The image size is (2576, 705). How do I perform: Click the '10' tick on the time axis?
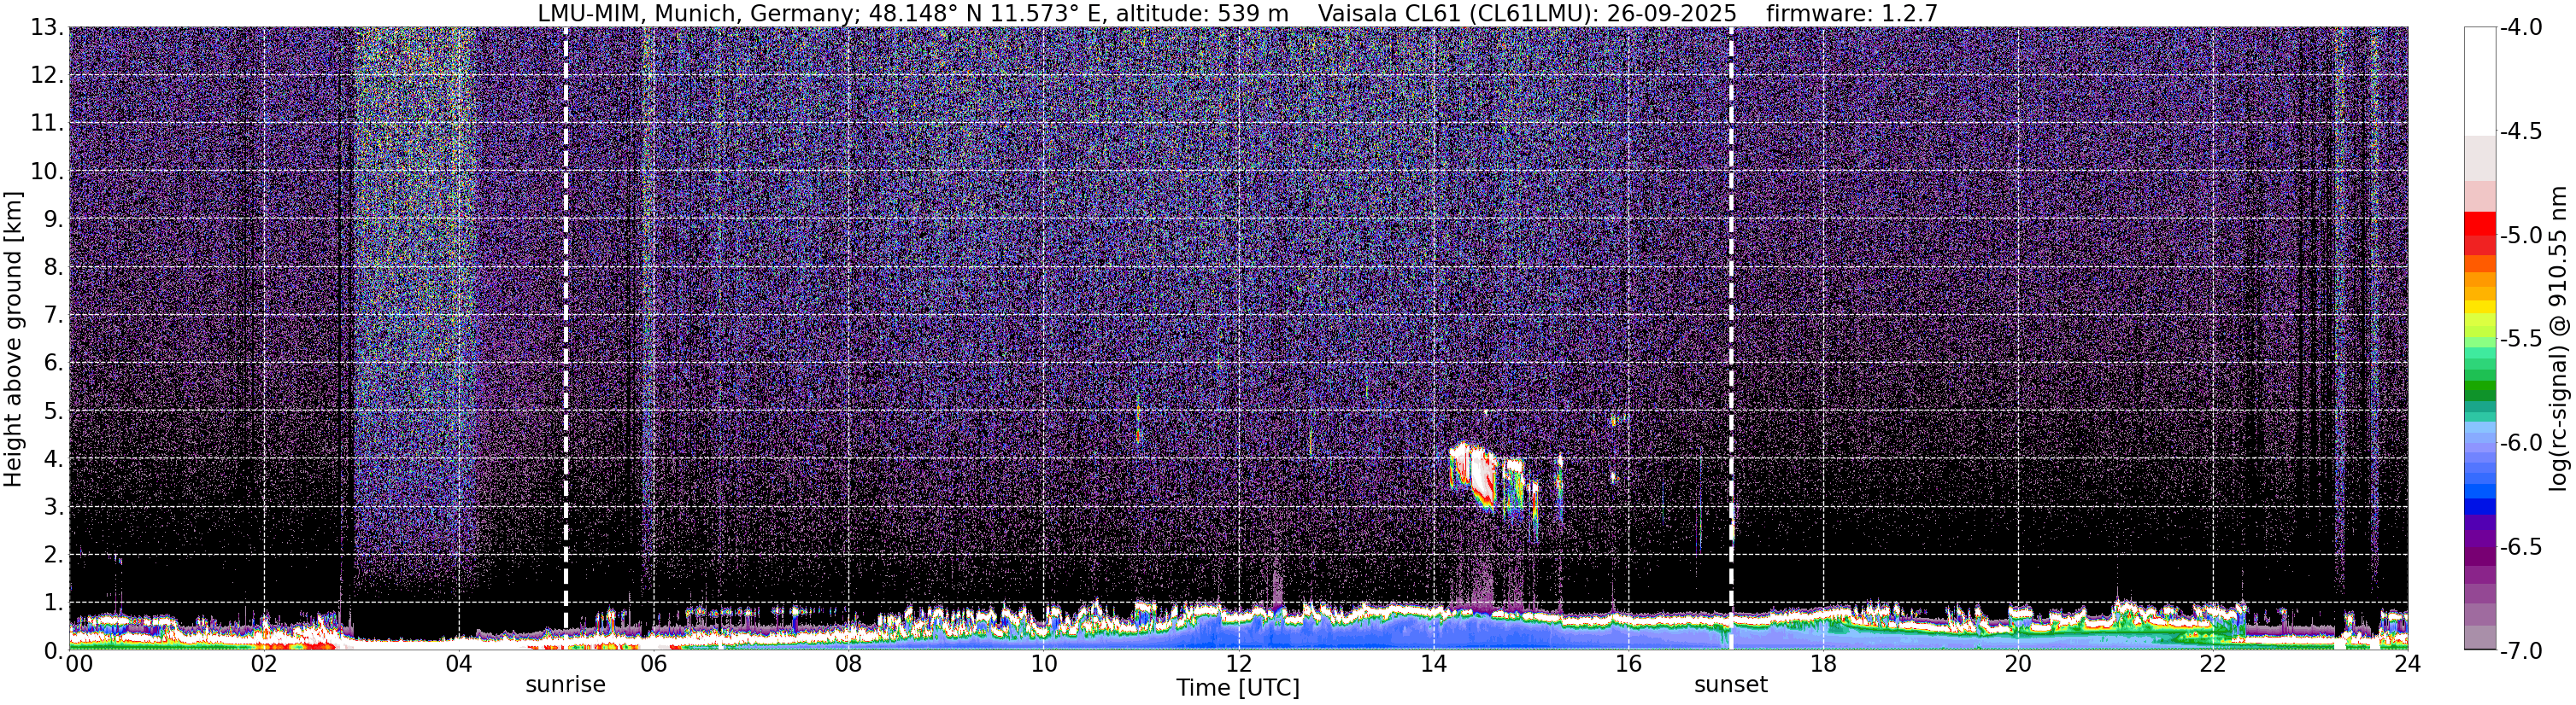coord(1044,664)
